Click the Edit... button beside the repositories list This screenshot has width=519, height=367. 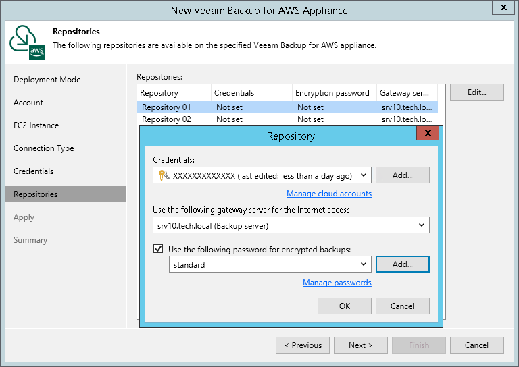[x=477, y=92]
